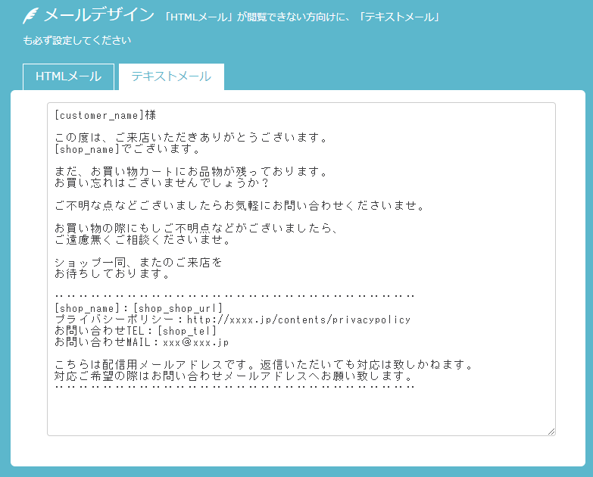Click the empty space below the email text
This screenshot has height=477, width=593.
[x=301, y=413]
